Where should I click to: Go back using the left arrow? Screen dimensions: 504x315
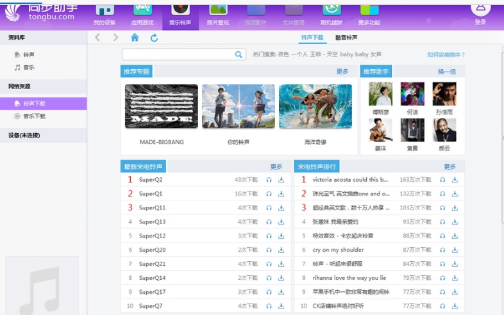pyautogui.click(x=97, y=38)
